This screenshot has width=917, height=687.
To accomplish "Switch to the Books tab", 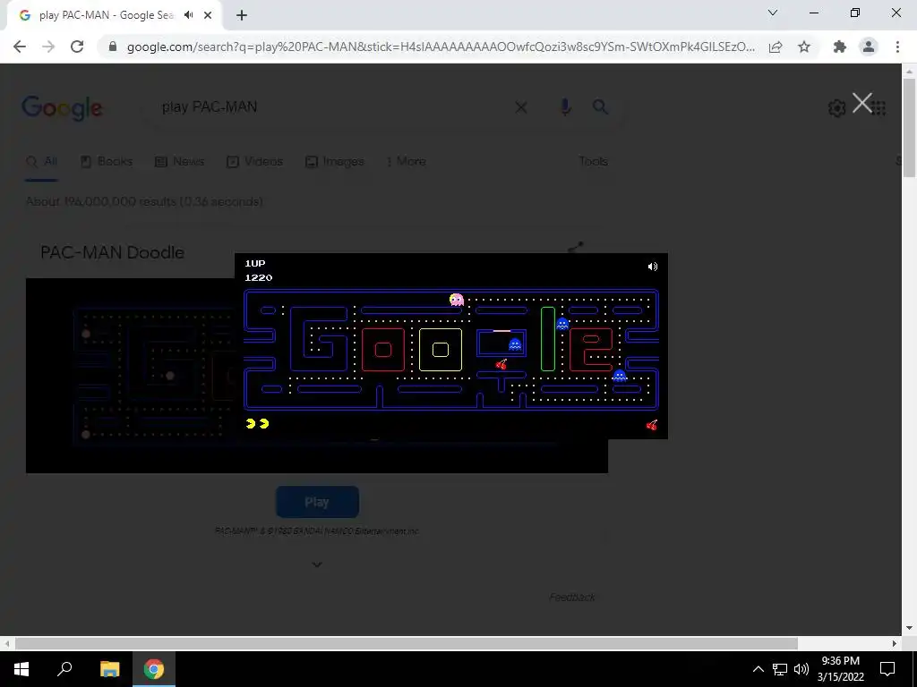I will click(x=107, y=161).
